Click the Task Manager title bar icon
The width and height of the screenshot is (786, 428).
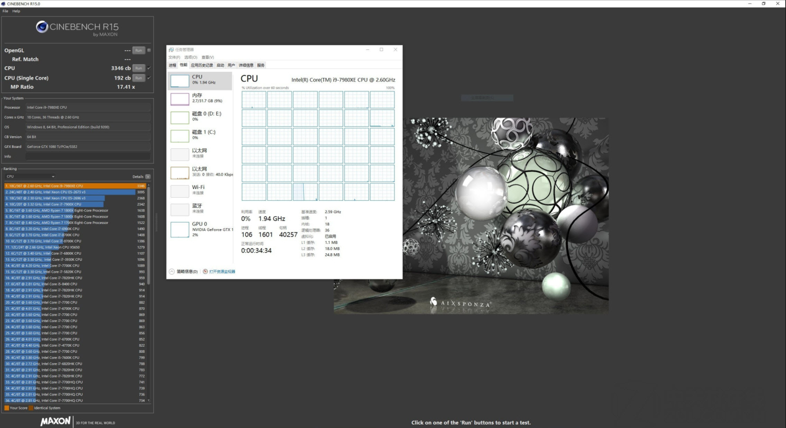pos(171,50)
